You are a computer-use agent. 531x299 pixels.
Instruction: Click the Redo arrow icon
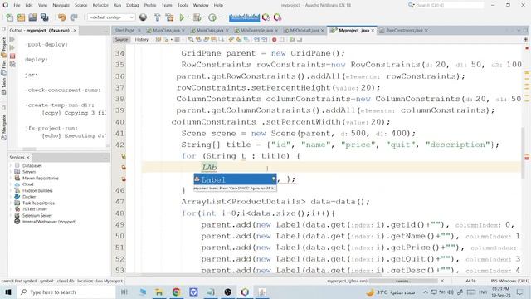pos(74,17)
